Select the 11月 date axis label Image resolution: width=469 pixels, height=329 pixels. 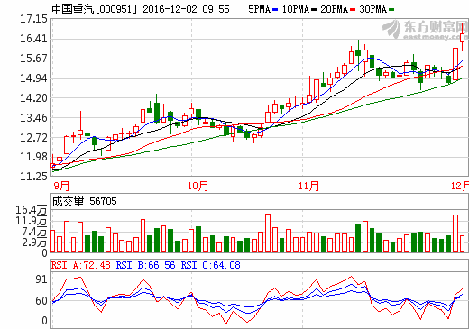(x=308, y=186)
